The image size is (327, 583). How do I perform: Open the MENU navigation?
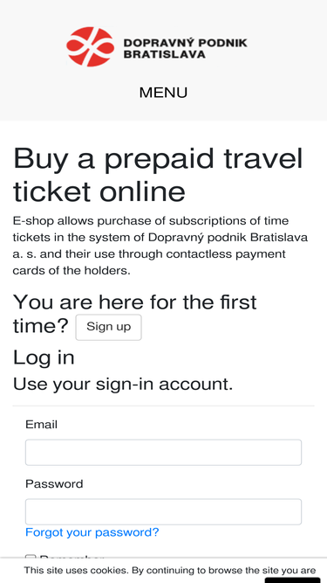point(163,92)
